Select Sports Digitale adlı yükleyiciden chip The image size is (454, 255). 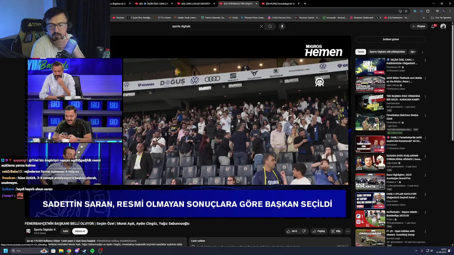[x=387, y=52]
